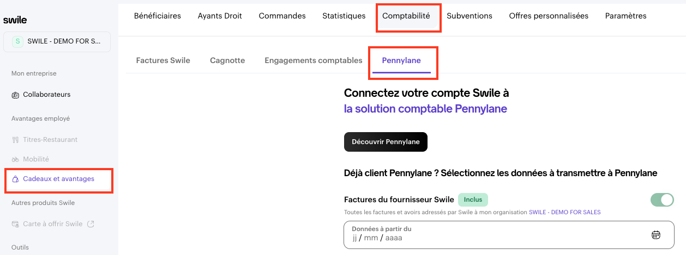The image size is (686, 255).
Task: Open Factures Swile sub-tab
Action: 163,60
